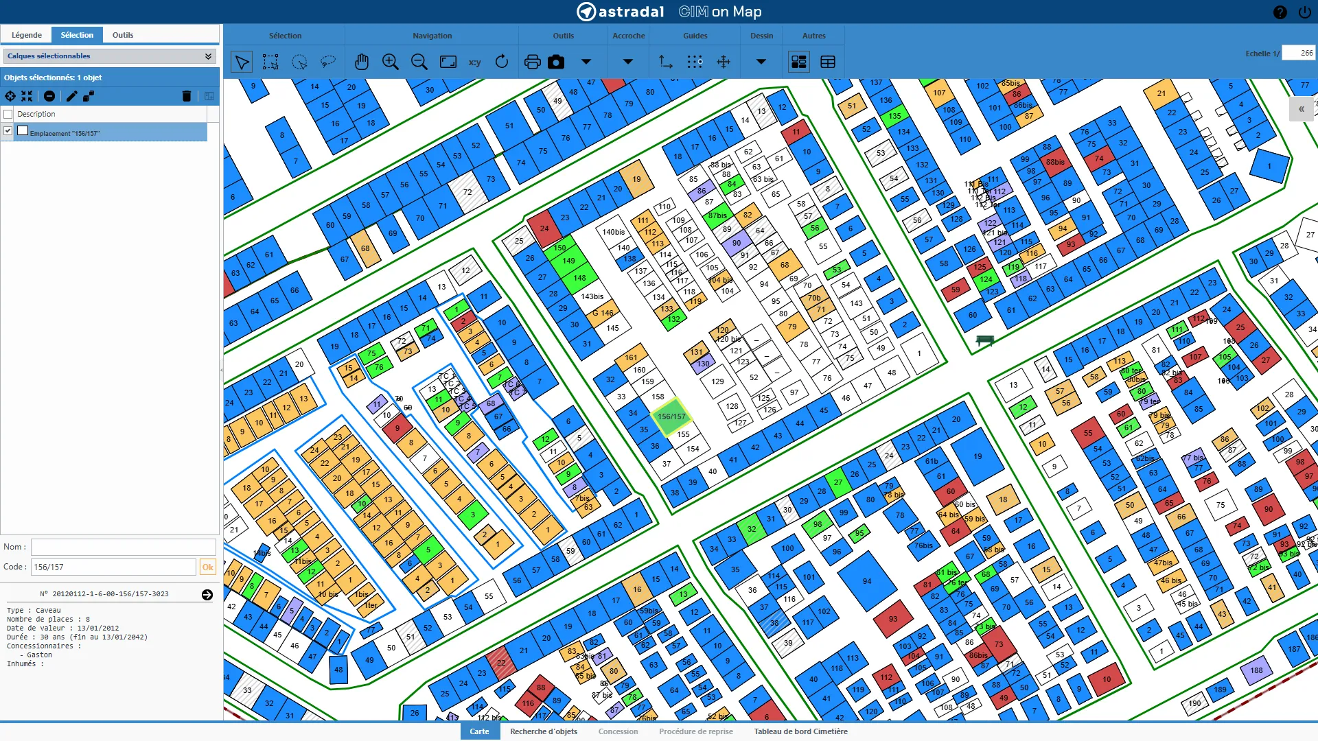This screenshot has width=1318, height=741.
Task: Click the Nom input field
Action: 124,547
